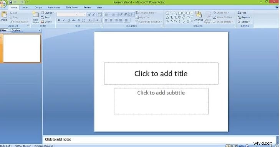The width and height of the screenshot is (280, 147).
Task: Select the 5-Point Star shape
Action: click(188, 21)
